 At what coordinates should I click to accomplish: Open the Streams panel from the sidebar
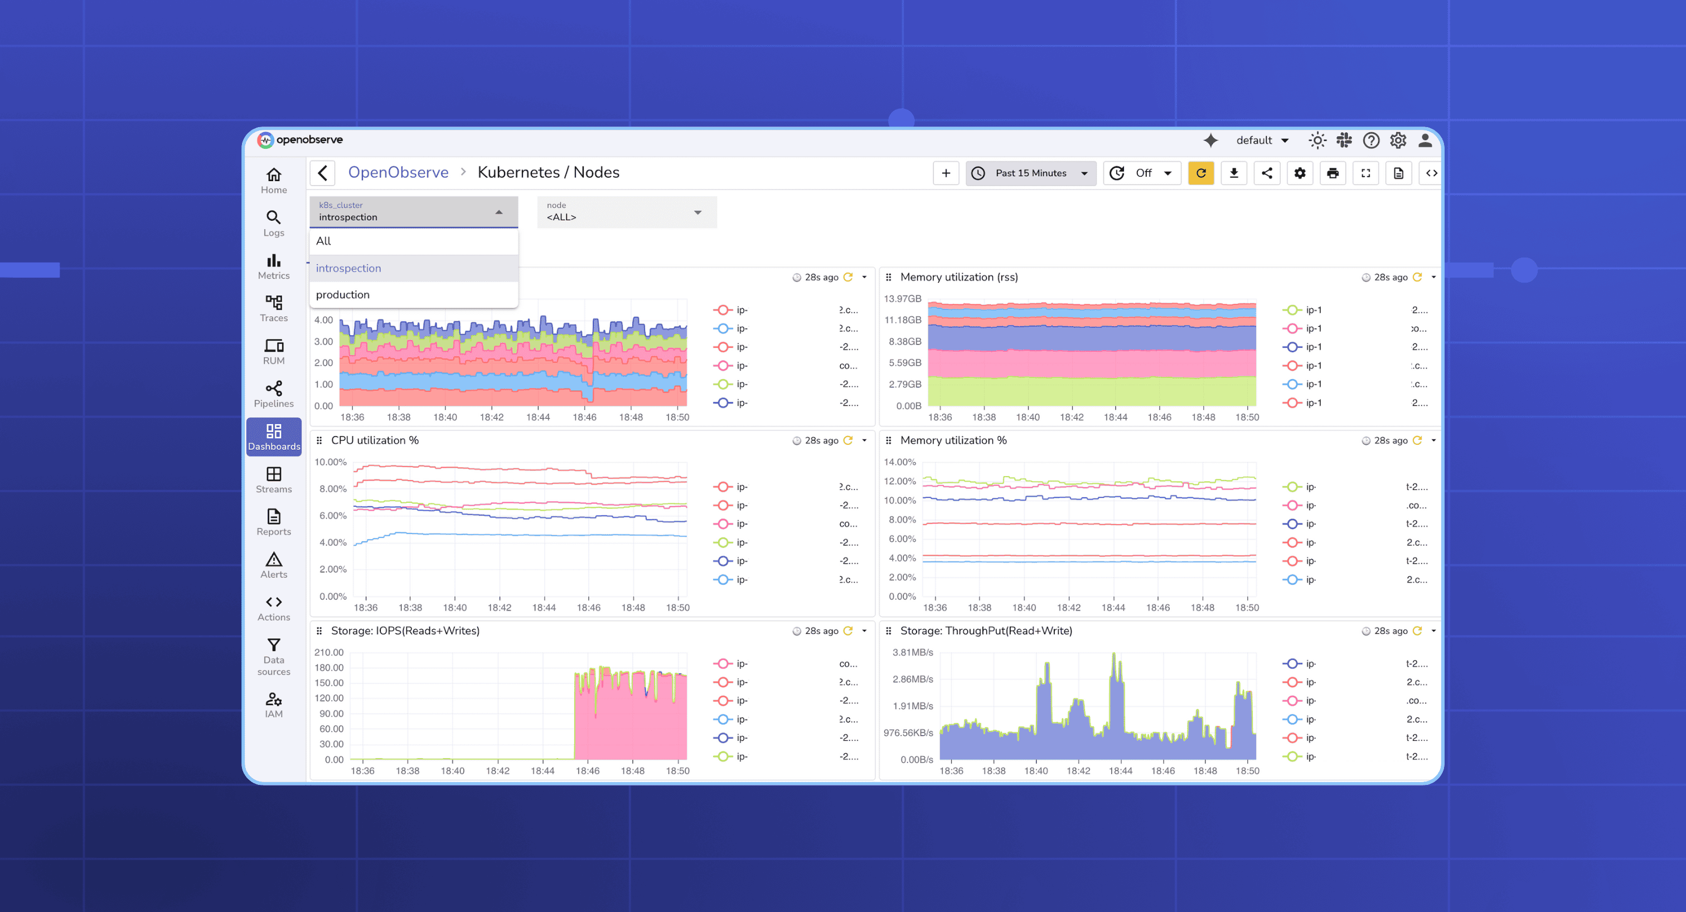(x=273, y=478)
